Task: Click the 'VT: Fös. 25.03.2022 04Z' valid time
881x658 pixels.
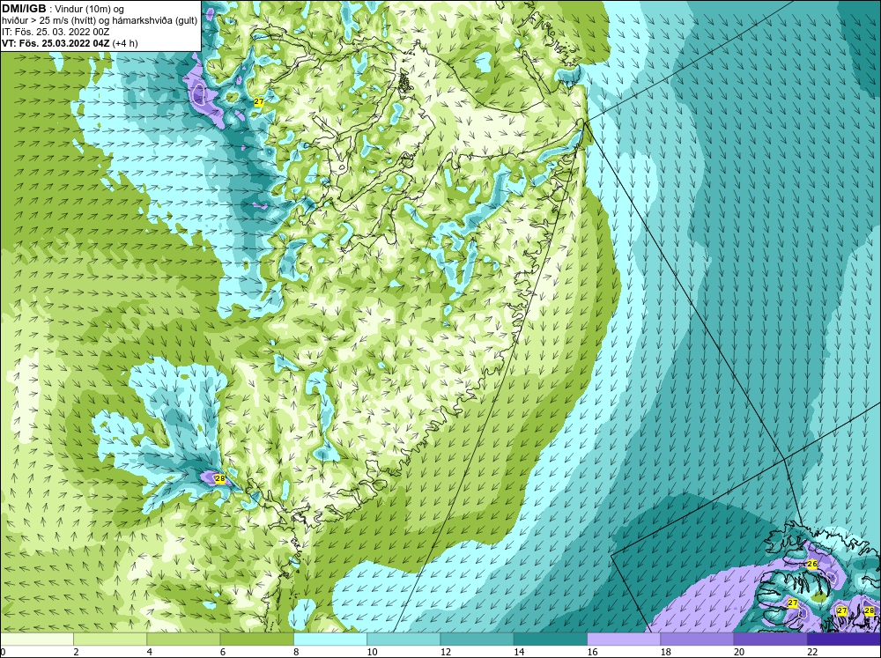Action: point(56,42)
